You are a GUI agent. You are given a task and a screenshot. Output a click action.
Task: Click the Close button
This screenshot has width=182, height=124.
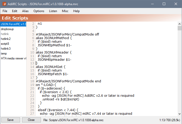[x=31, y=120]
